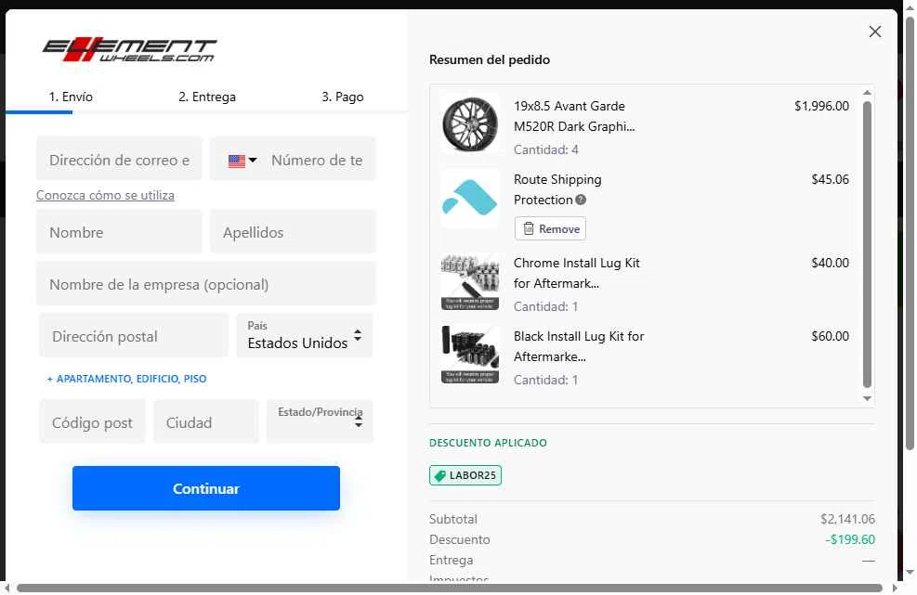Click the Route Shipping Protection help icon
Screen dimensions: 917x595
click(580, 200)
